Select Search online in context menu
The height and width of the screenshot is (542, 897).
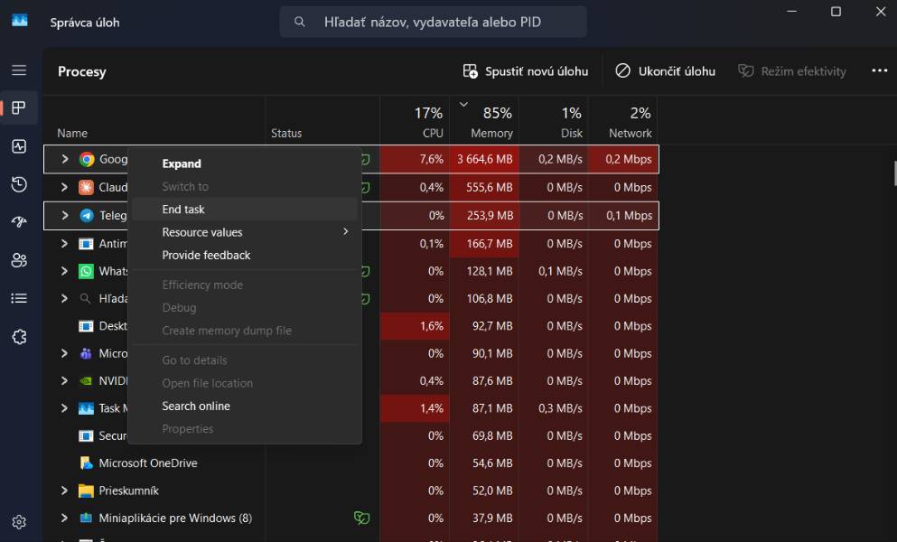pos(245,406)
